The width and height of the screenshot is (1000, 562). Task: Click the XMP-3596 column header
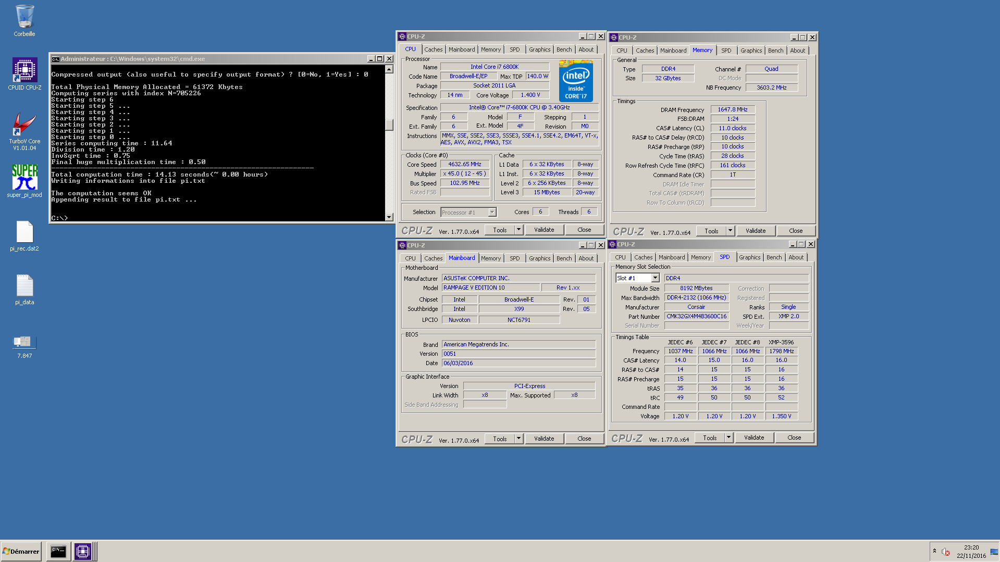pos(781,342)
